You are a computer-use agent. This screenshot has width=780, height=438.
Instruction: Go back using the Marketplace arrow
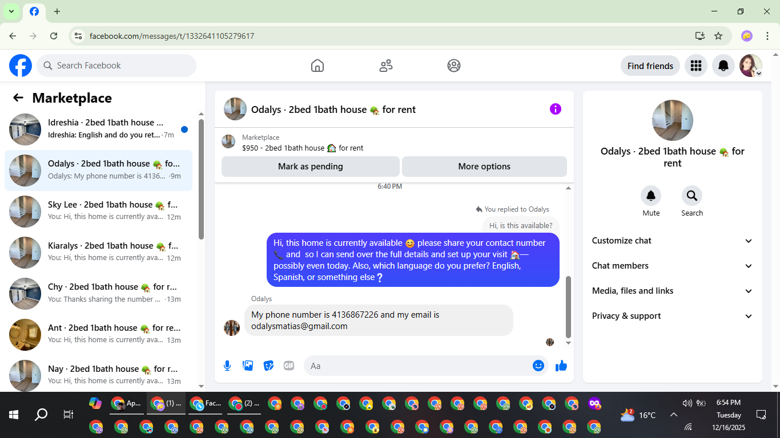18,98
